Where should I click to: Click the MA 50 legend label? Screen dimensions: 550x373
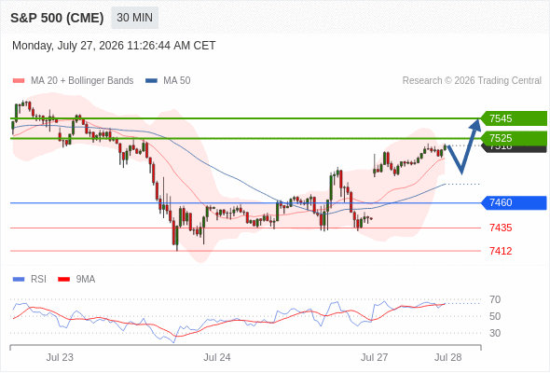177,81
